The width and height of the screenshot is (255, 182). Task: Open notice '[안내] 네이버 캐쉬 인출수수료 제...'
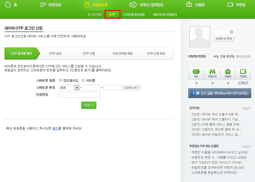coord(216,114)
